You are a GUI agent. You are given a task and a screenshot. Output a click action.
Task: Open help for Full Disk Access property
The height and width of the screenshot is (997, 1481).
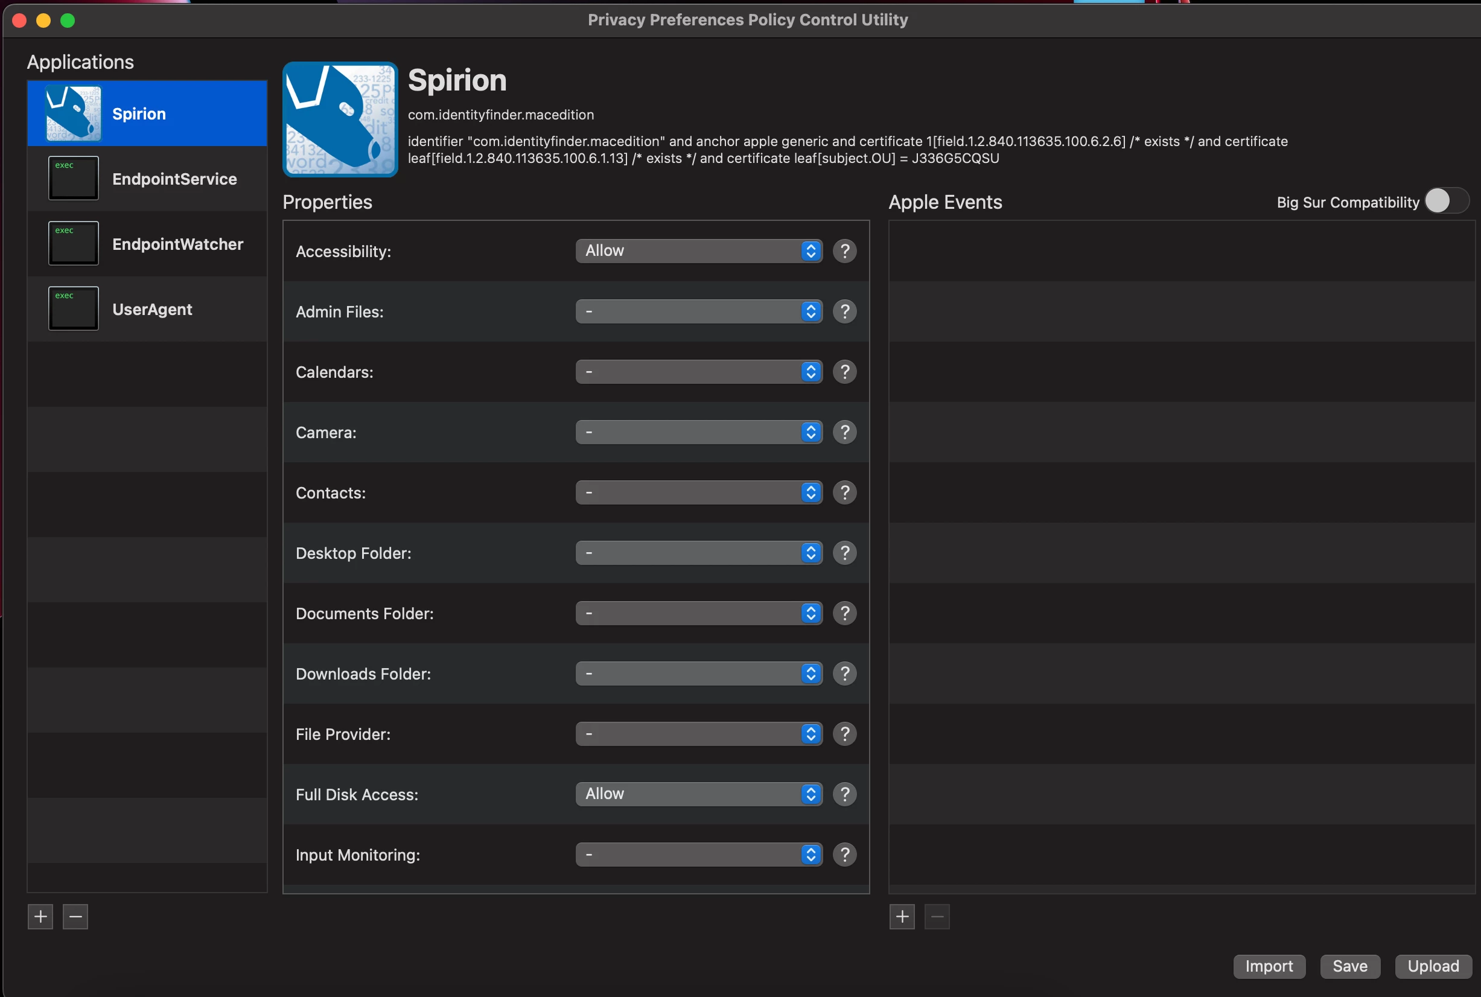tap(844, 794)
